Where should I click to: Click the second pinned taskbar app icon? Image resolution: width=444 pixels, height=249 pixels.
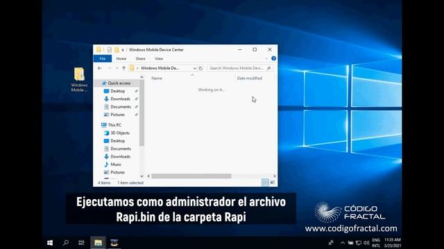click(114, 243)
